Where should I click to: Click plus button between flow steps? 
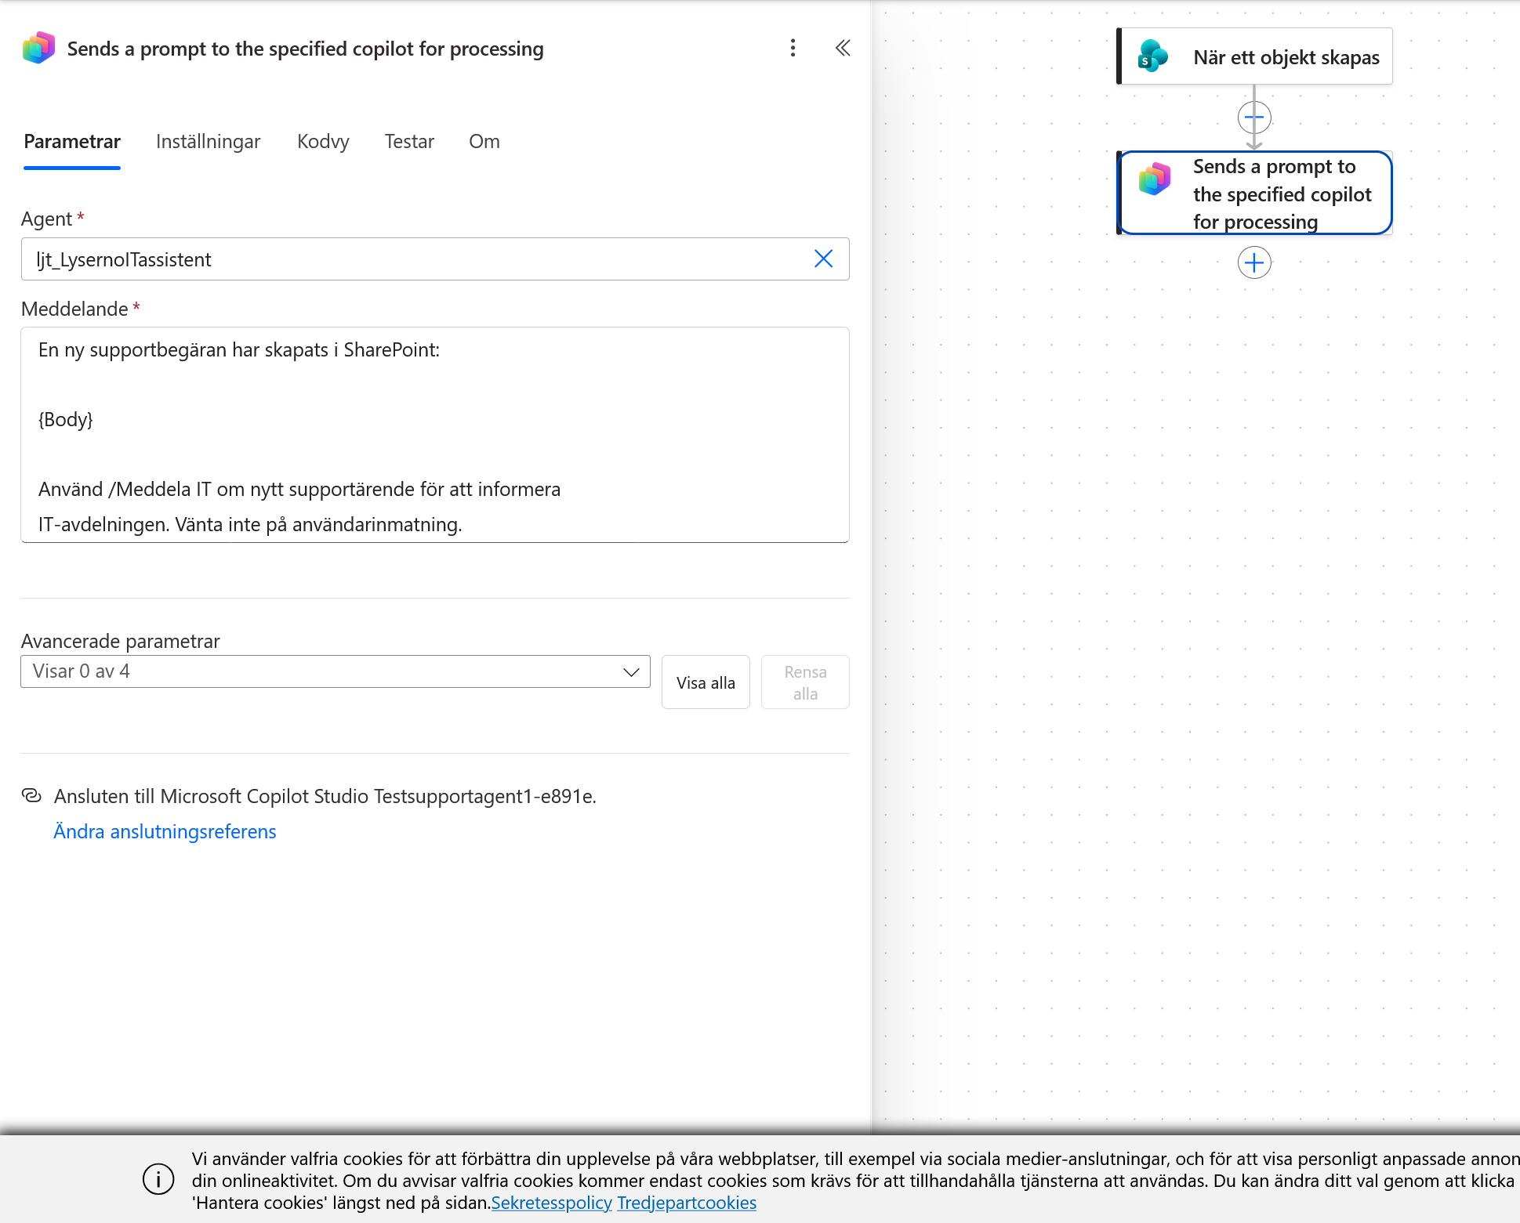tap(1254, 118)
